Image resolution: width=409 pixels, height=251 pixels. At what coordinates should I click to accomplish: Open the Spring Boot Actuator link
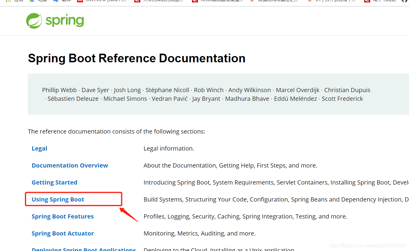(x=63, y=233)
